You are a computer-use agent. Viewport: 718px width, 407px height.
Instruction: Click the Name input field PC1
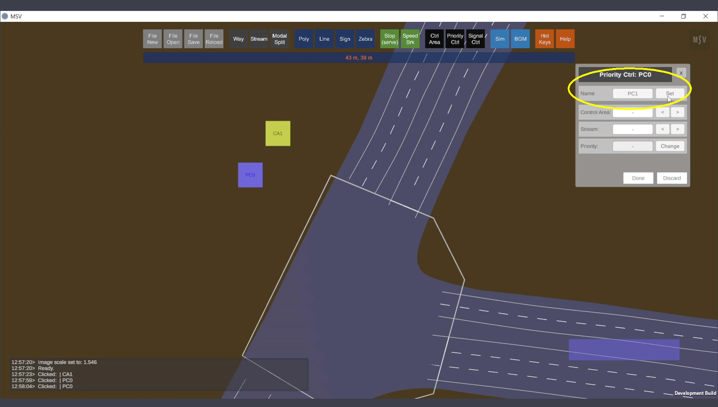(x=632, y=94)
